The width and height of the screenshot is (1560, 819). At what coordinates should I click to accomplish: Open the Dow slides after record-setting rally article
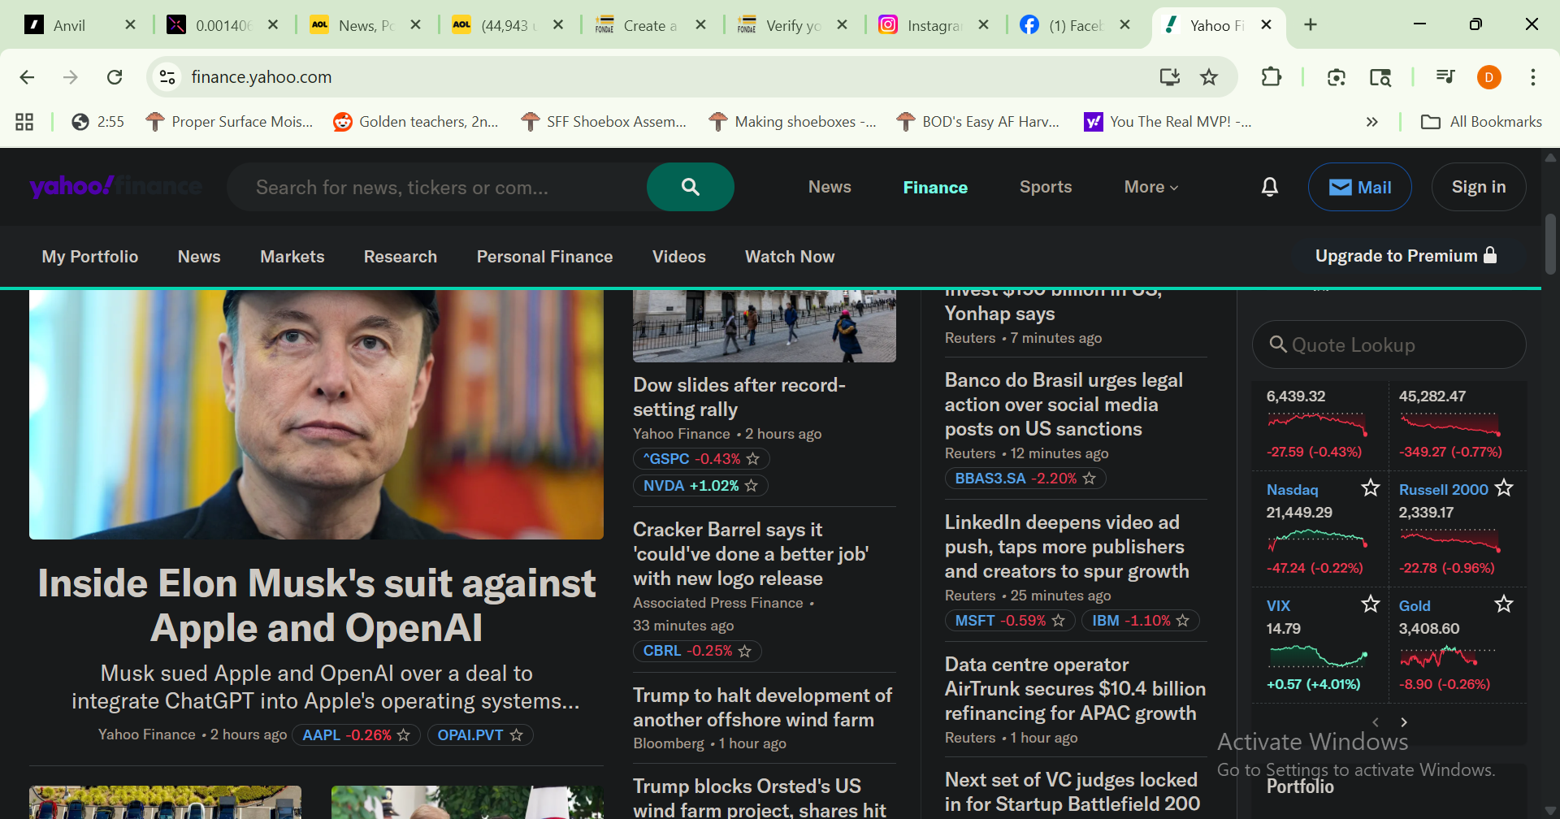[739, 396]
